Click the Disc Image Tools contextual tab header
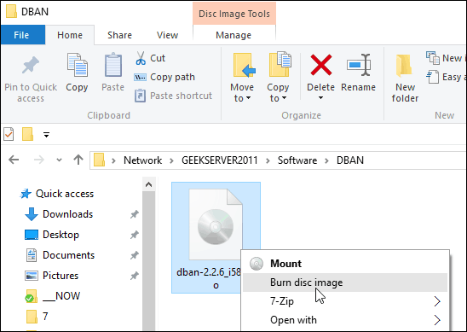This screenshot has height=332, width=467. tap(234, 14)
